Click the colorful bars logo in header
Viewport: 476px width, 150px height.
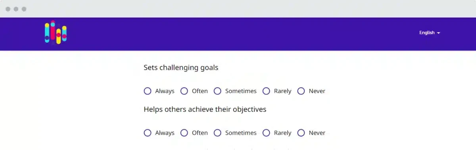(x=56, y=33)
